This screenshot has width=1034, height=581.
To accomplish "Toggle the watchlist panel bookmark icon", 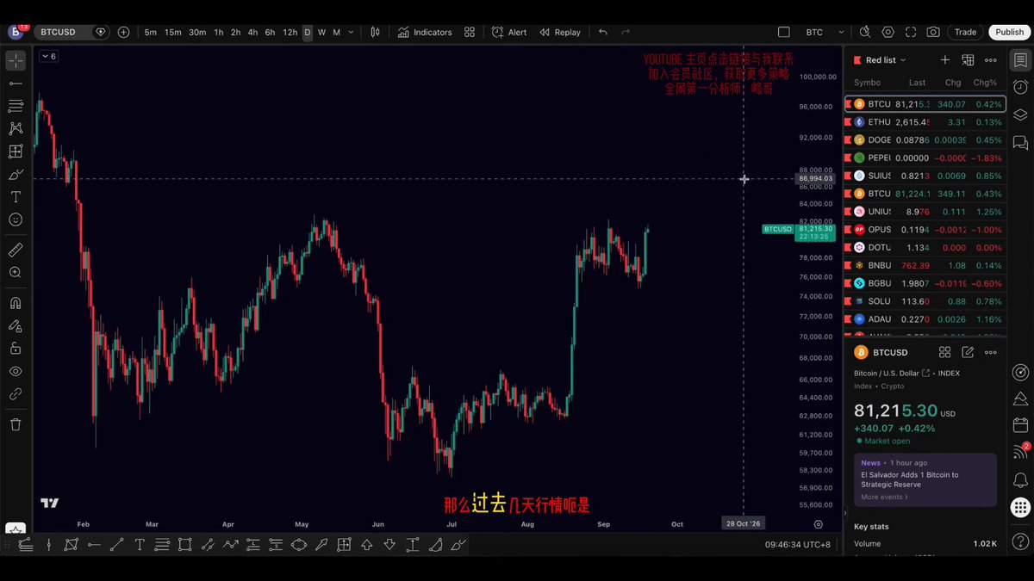I will click(1020, 60).
